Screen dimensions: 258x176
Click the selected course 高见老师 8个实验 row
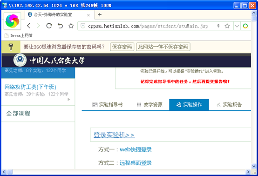[x=38, y=73]
